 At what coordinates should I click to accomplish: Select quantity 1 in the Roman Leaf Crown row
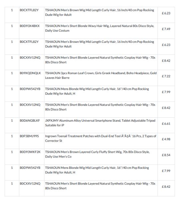[x=12, y=73]
